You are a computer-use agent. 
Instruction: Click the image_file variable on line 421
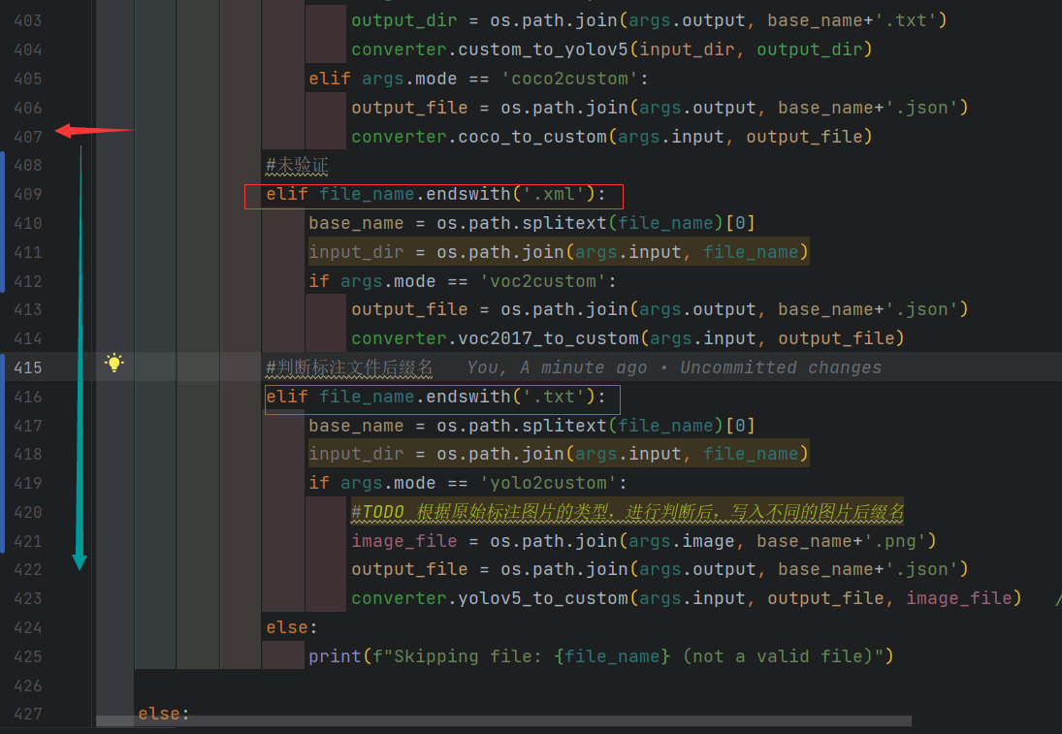click(403, 540)
